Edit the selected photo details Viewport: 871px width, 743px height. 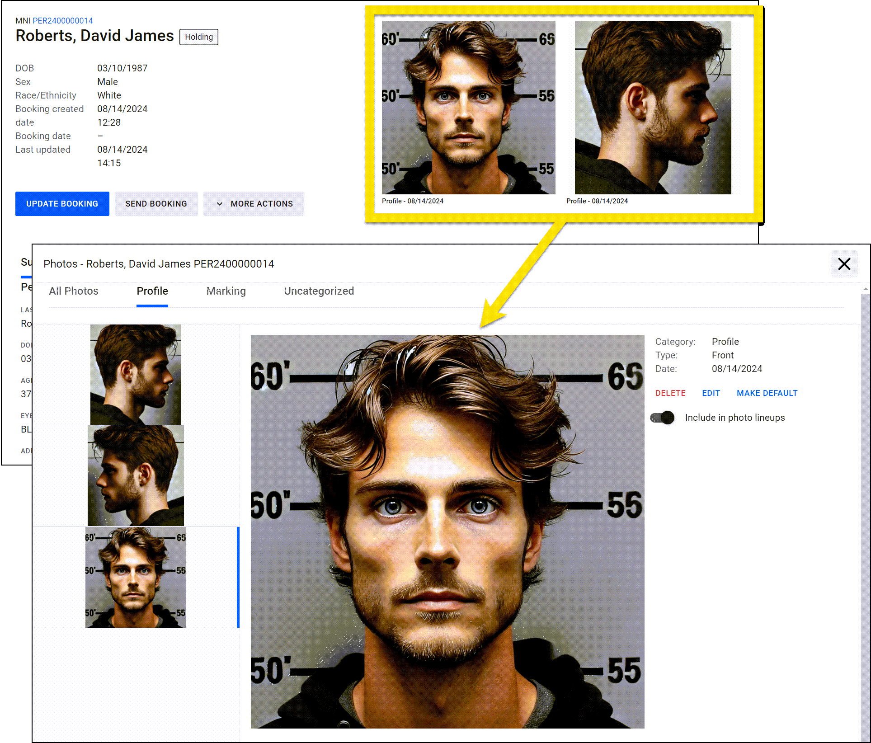711,393
